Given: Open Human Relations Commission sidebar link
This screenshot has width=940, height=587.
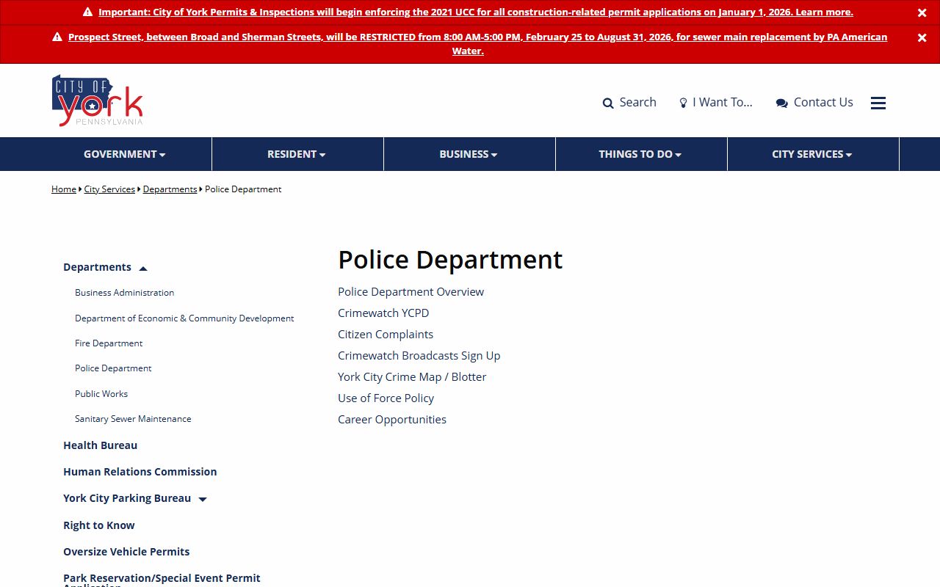Looking at the screenshot, I should (140, 472).
